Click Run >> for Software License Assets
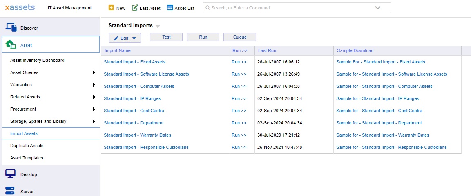The image size is (471, 196). pyautogui.click(x=239, y=74)
